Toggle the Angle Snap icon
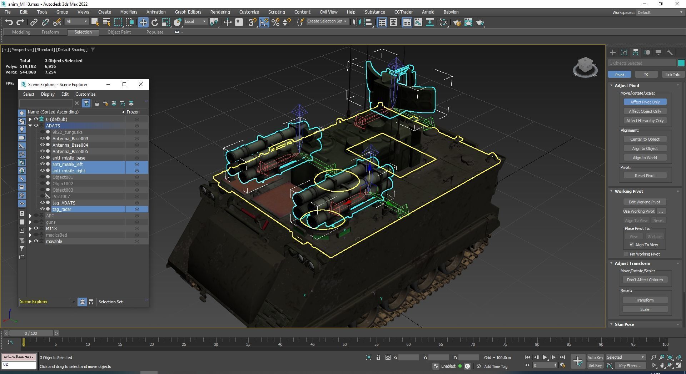This screenshot has width=686, height=374. pos(264,22)
